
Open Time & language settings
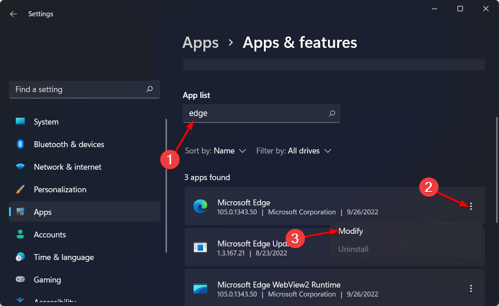click(85, 257)
